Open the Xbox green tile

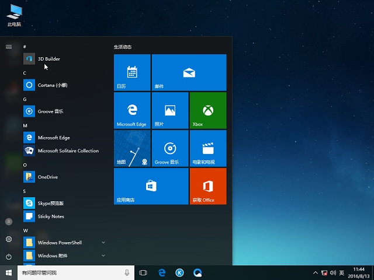pos(207,110)
